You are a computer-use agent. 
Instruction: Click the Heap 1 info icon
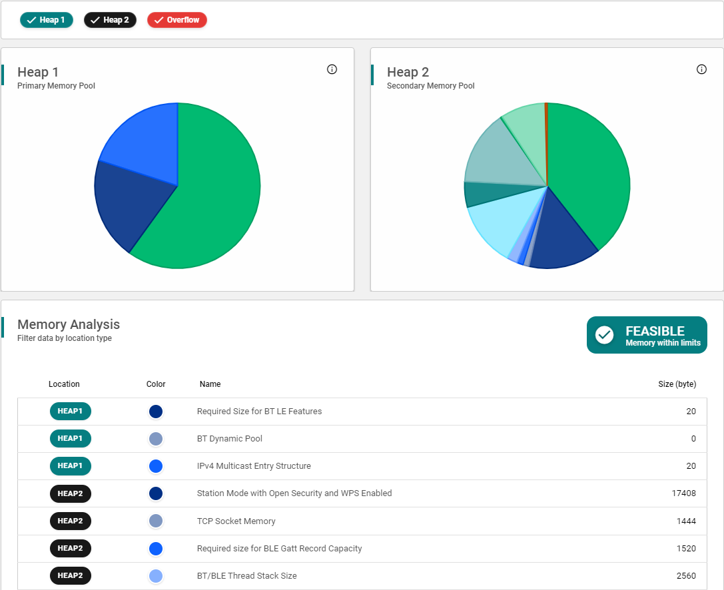click(332, 69)
